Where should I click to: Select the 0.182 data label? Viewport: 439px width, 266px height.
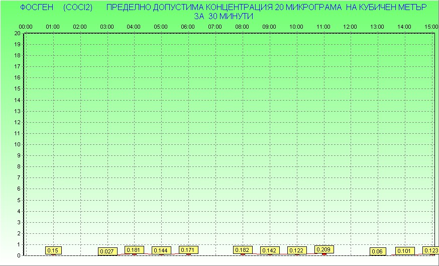pyautogui.click(x=243, y=250)
